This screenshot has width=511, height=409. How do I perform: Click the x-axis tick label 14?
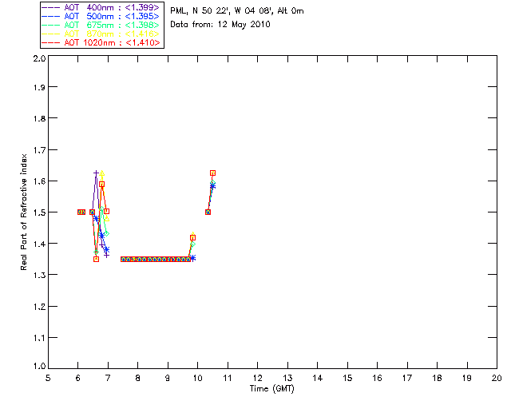coord(318,378)
